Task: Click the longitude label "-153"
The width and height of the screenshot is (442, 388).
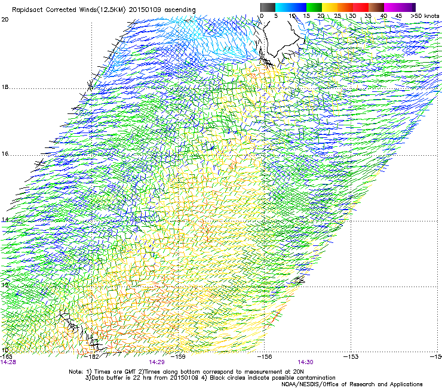Action: pyautogui.click(x=351, y=356)
